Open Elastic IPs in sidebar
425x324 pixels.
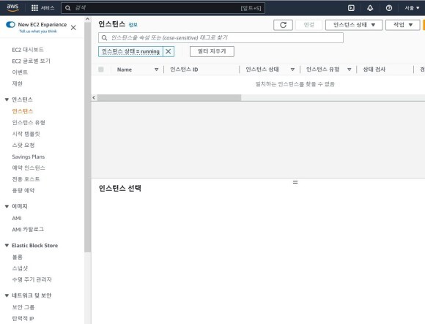[23, 319]
